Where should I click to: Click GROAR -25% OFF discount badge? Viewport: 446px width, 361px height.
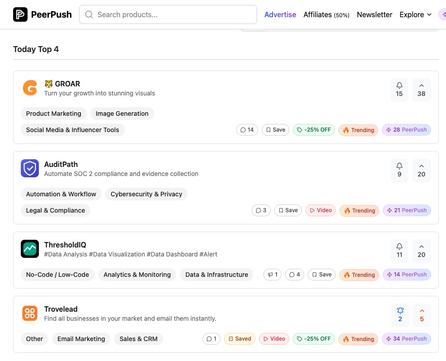[314, 130]
